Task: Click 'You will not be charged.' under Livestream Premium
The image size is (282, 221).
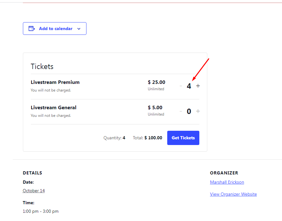Action: pyautogui.click(x=51, y=90)
